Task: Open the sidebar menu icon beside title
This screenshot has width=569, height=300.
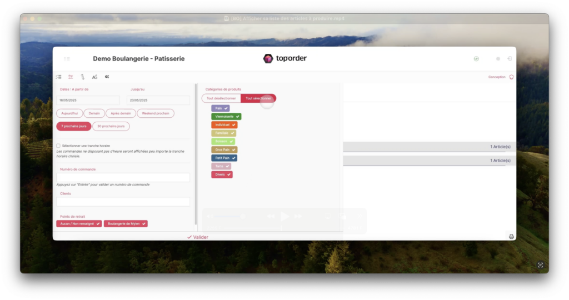Action: [x=67, y=58]
